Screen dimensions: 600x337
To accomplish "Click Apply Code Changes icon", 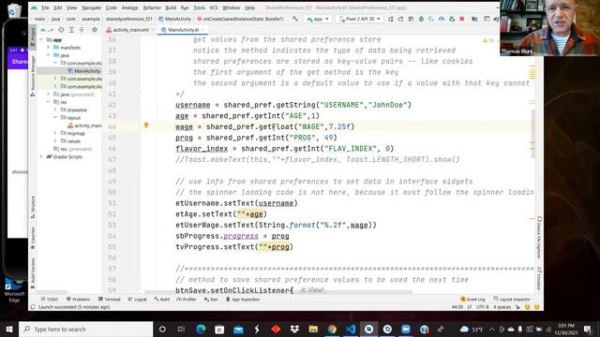I will [x=411, y=19].
